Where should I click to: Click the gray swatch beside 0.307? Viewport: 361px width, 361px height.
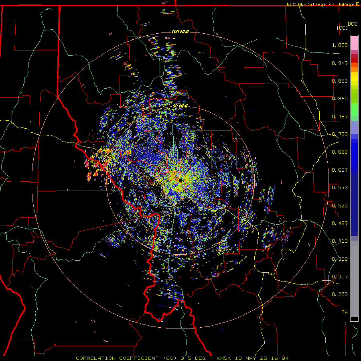354,277
